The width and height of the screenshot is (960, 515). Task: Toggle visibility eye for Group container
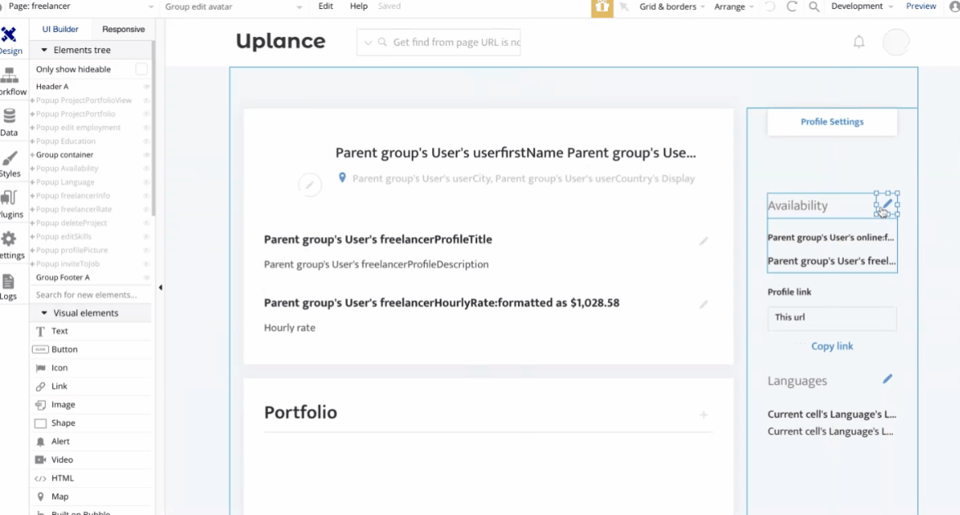tap(146, 154)
